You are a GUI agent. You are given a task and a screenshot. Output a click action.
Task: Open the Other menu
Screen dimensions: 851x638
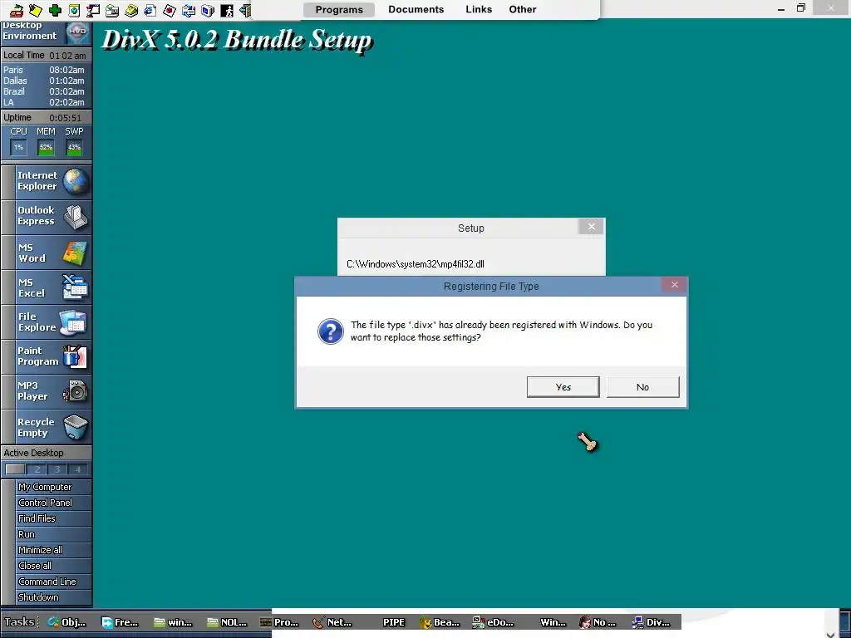point(523,9)
